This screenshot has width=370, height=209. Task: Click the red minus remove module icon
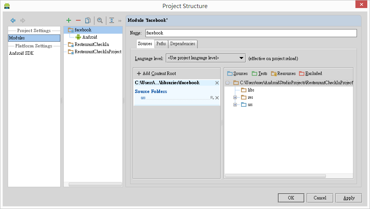click(78, 20)
